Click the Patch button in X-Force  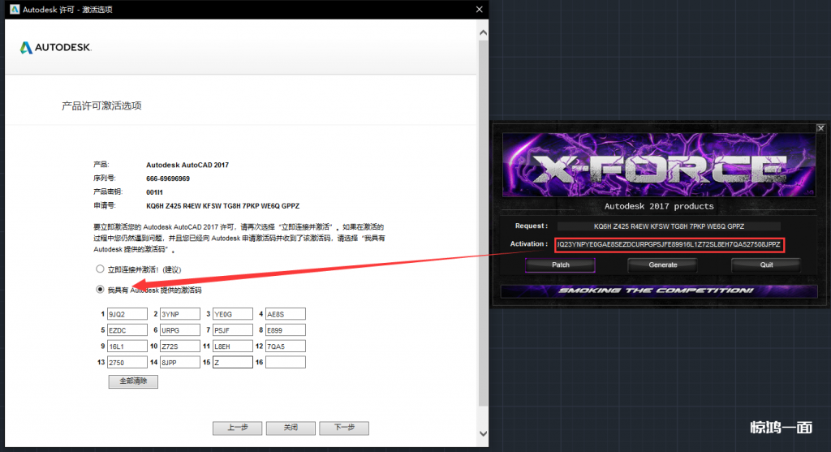(x=560, y=265)
